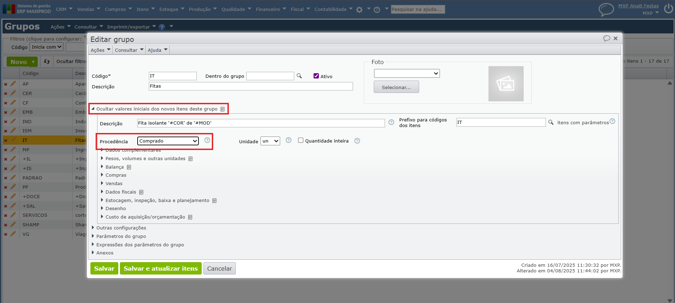Open the Ações menu in Editar grupo dialog
The width and height of the screenshot is (675, 303).
point(100,50)
